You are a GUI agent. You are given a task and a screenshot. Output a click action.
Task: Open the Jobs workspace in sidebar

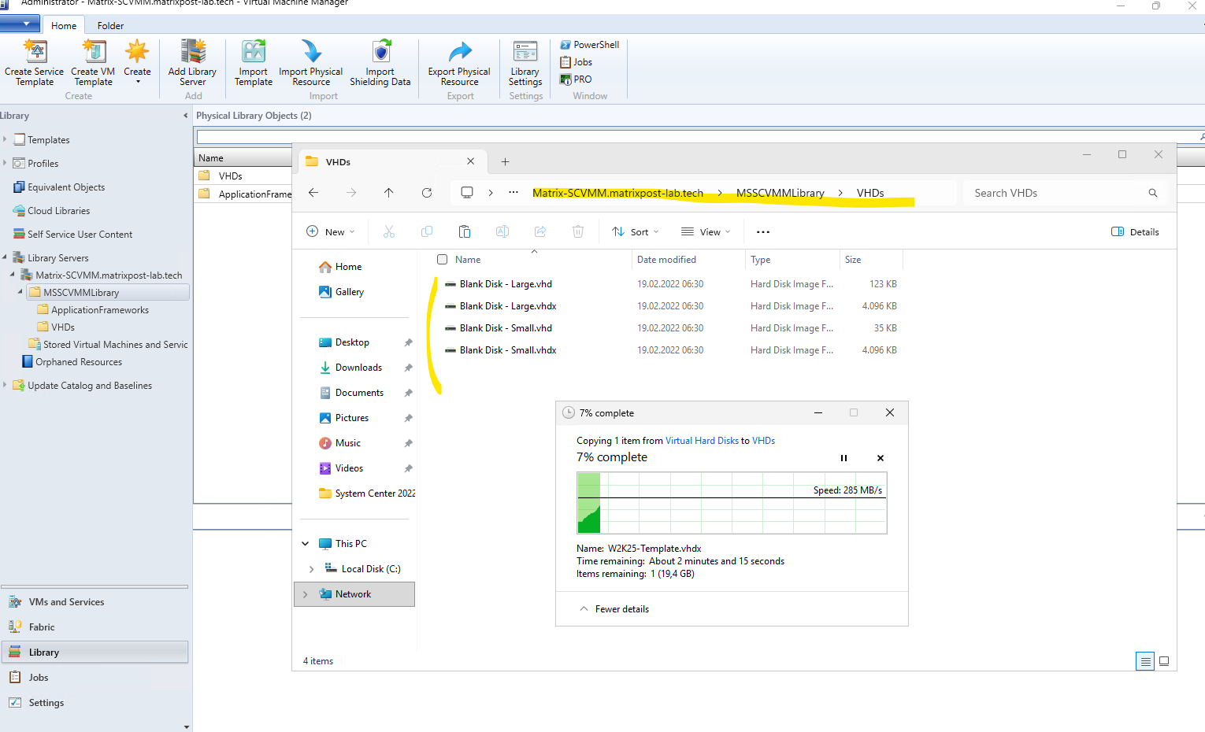[x=95, y=678]
